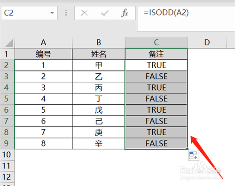Click the formula bar's three-dot divider handle
This screenshot has width=235, height=186.
click(x=66, y=13)
